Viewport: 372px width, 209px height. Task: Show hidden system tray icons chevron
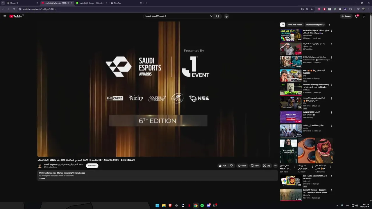(337, 206)
